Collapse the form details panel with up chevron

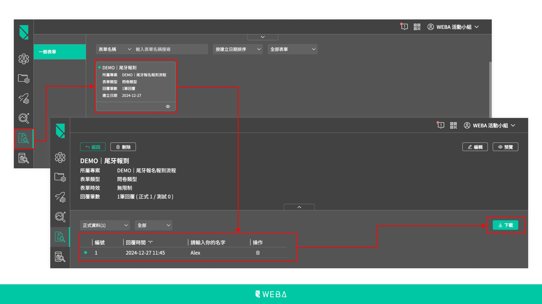pos(299,207)
